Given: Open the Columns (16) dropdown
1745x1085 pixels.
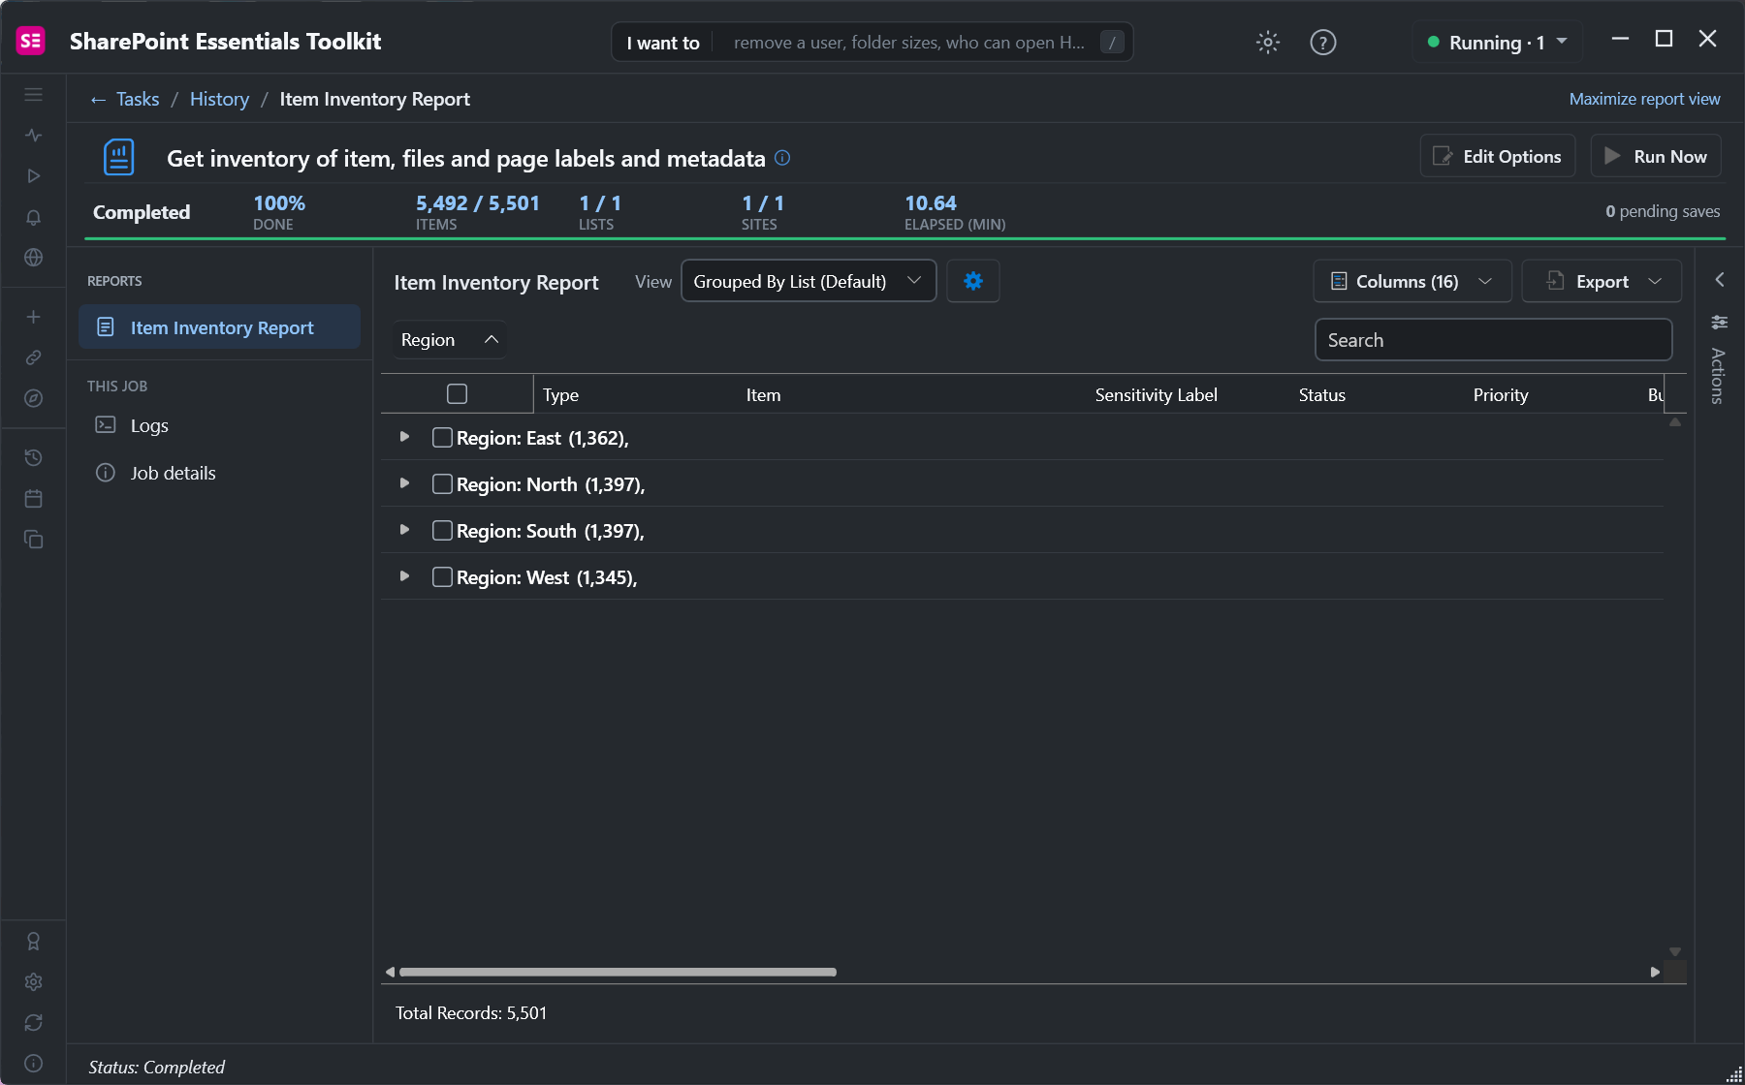Looking at the screenshot, I should pyautogui.click(x=1412, y=281).
